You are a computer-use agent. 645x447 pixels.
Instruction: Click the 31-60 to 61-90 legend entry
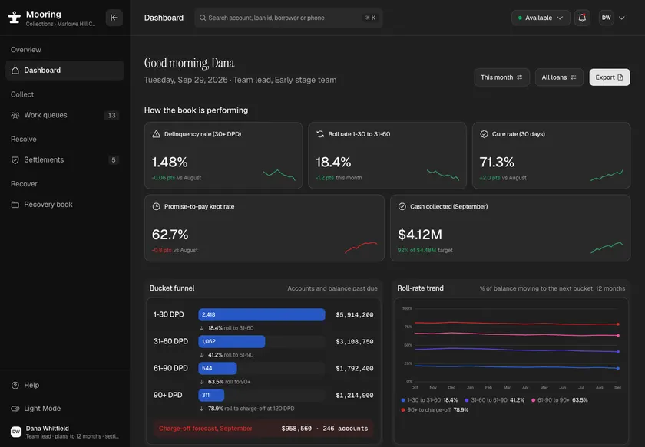495,400
